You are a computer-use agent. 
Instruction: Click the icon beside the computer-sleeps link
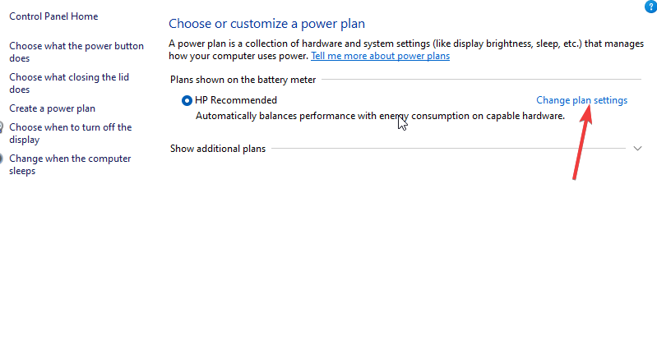tap(2, 159)
